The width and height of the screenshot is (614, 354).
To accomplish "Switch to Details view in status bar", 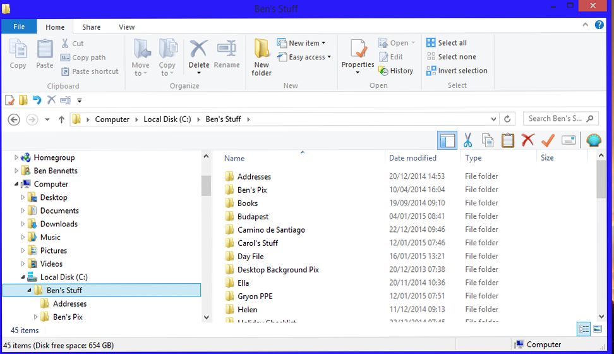I will coord(583,329).
